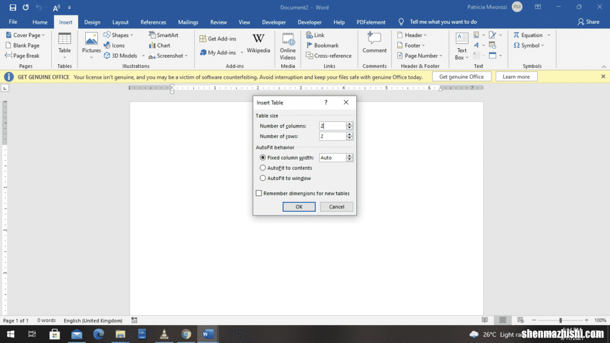Insert a Text Box

click(462, 46)
